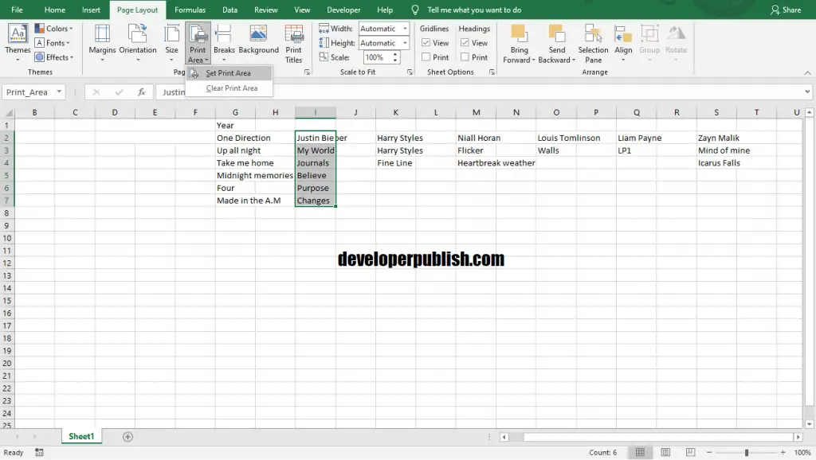The width and height of the screenshot is (816, 460).
Task: Click the Print Area button
Action: 198,43
